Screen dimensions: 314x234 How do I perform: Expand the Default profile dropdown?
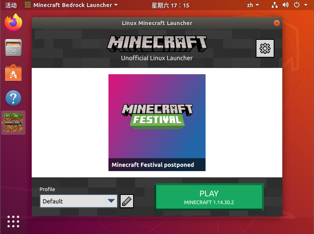click(x=79, y=201)
